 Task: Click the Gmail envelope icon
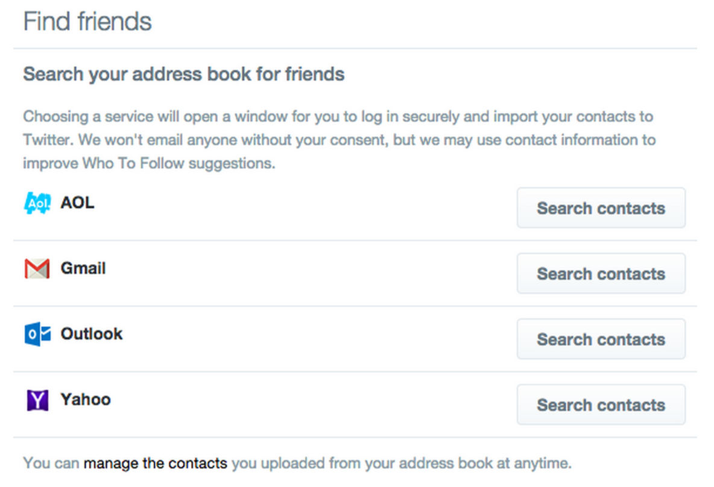point(37,269)
